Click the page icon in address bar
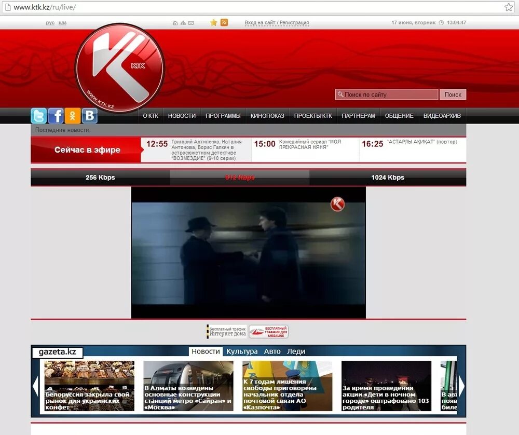The width and height of the screenshot is (519, 435). pos(8,7)
